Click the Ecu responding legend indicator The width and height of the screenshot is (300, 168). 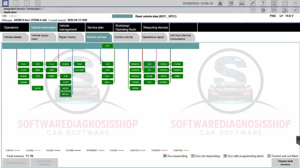pos(165,156)
